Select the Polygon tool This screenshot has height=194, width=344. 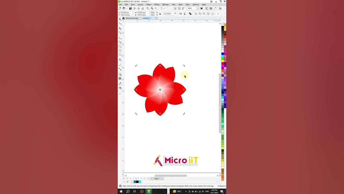click(120, 54)
